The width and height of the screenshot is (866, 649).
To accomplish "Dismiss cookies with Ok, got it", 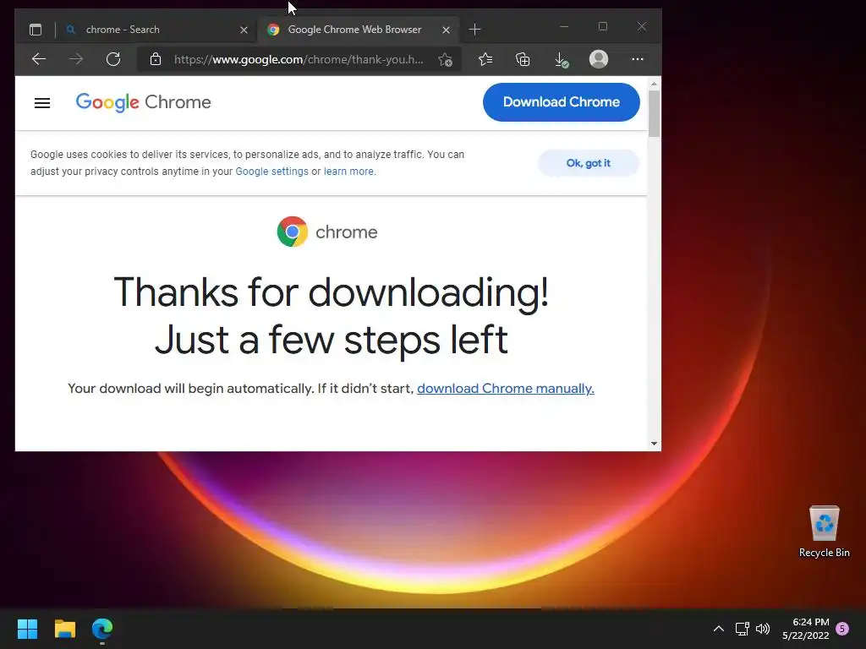I will click(x=589, y=163).
